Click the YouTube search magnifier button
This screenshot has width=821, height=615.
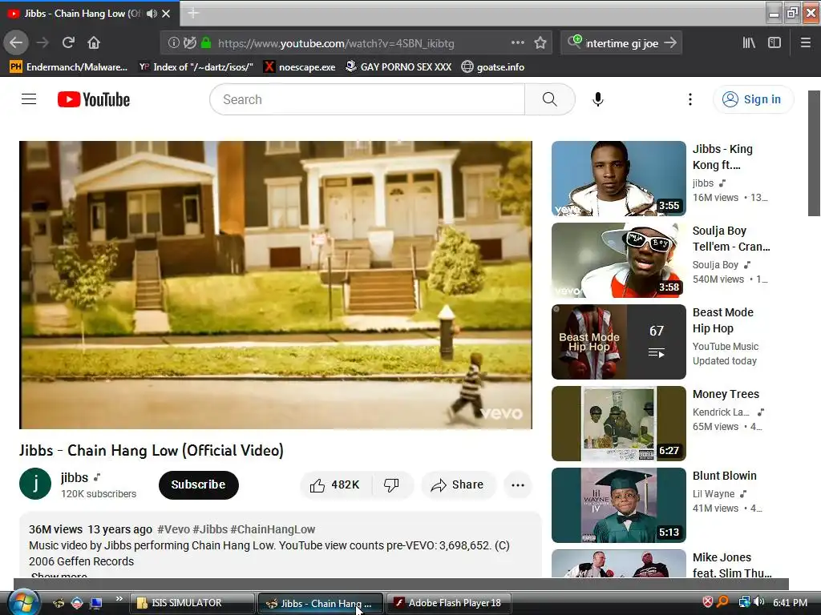[550, 99]
